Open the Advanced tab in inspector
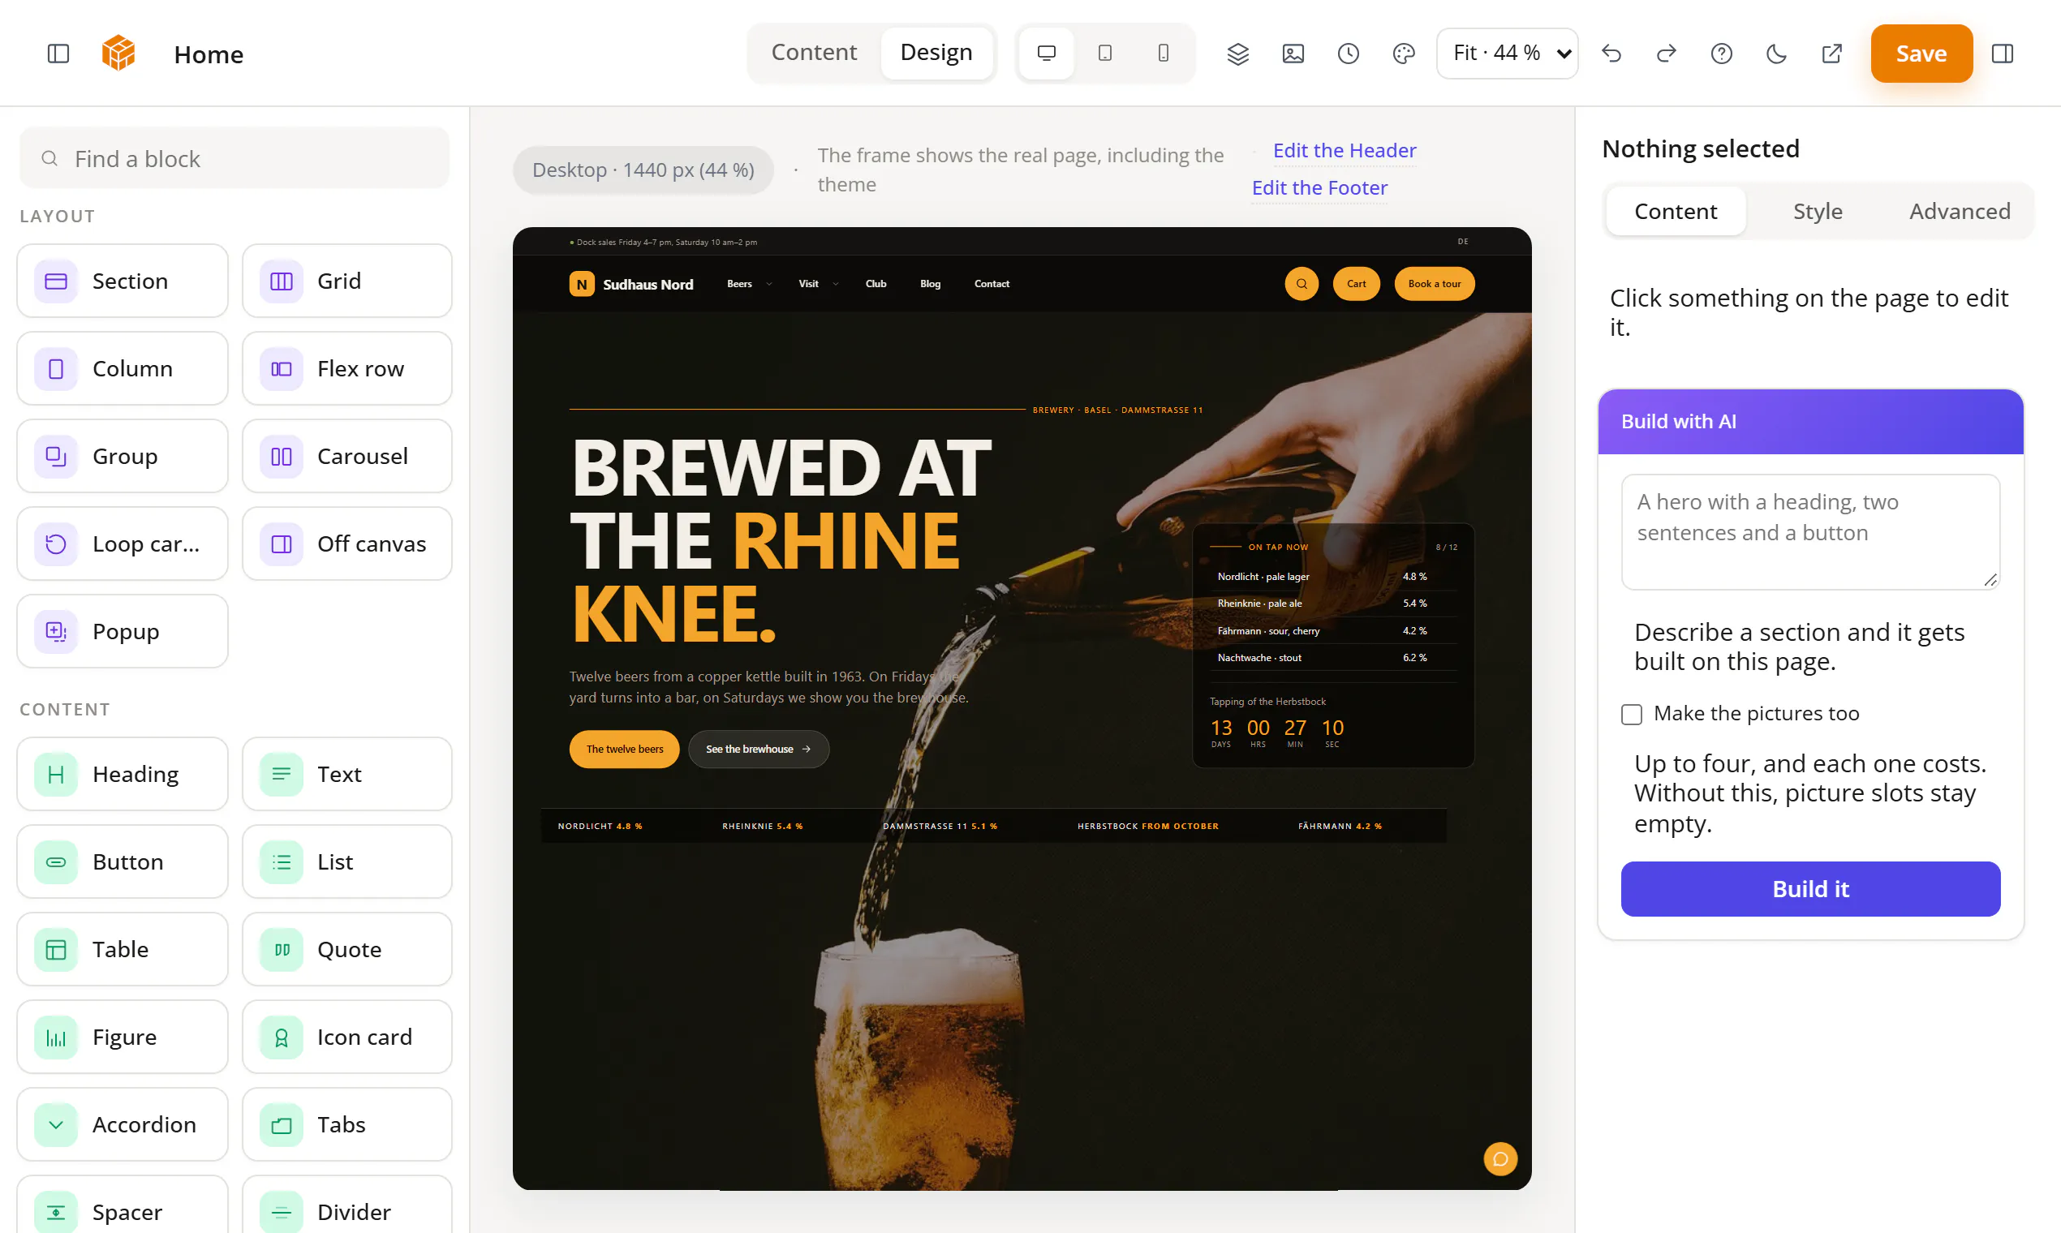This screenshot has height=1233, width=2061. 1959,211
